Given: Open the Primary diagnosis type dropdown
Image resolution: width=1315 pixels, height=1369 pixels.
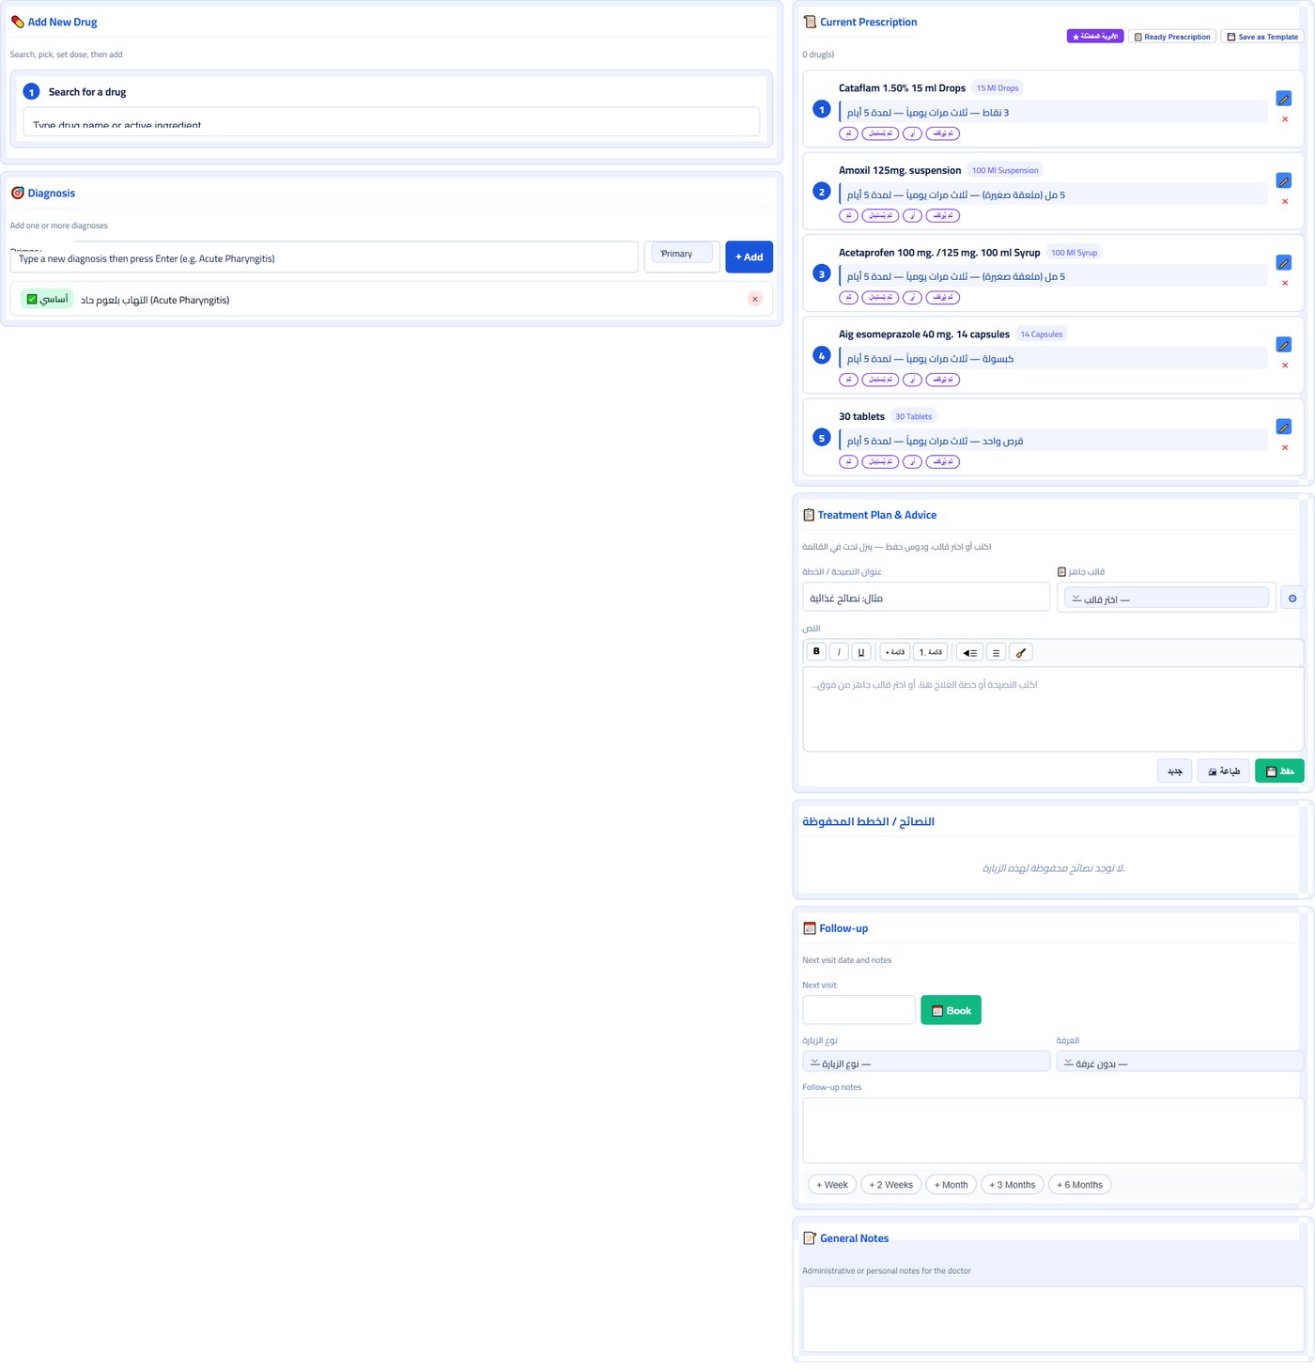Looking at the screenshot, I should [682, 254].
